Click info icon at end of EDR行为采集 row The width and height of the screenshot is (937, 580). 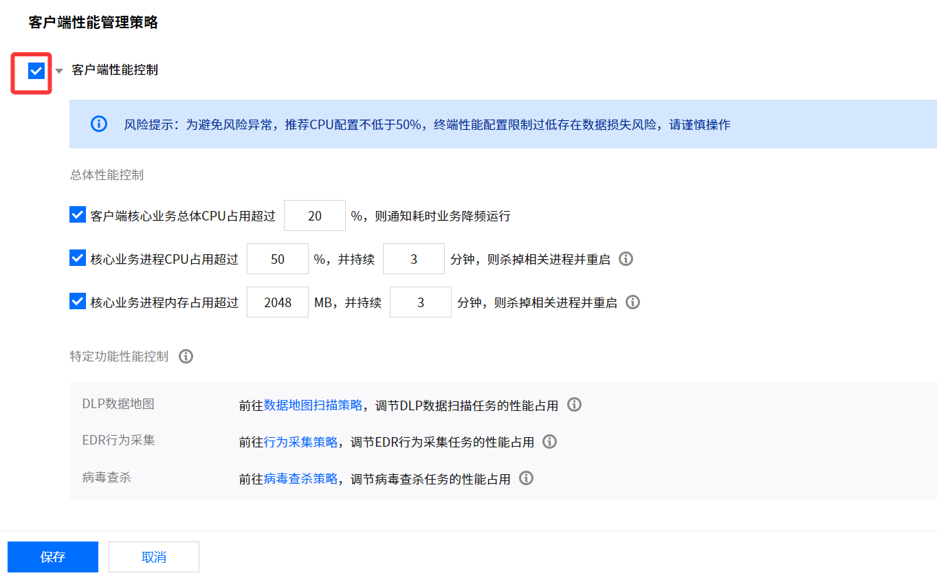point(549,442)
